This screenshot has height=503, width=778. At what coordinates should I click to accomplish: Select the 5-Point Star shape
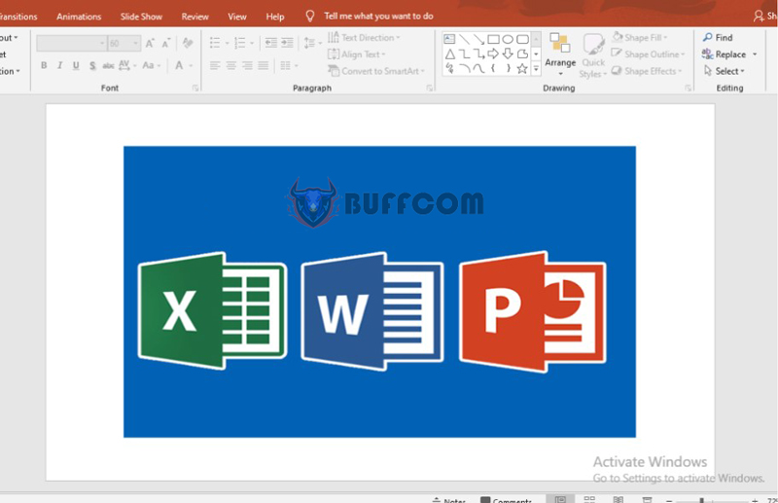522,68
